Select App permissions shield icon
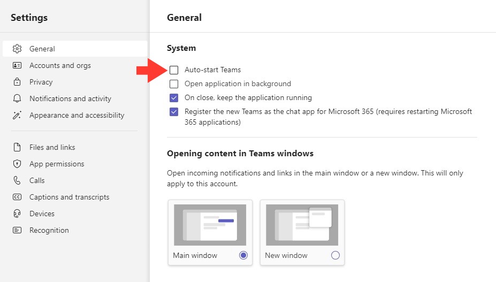The width and height of the screenshot is (496, 282). click(17, 164)
